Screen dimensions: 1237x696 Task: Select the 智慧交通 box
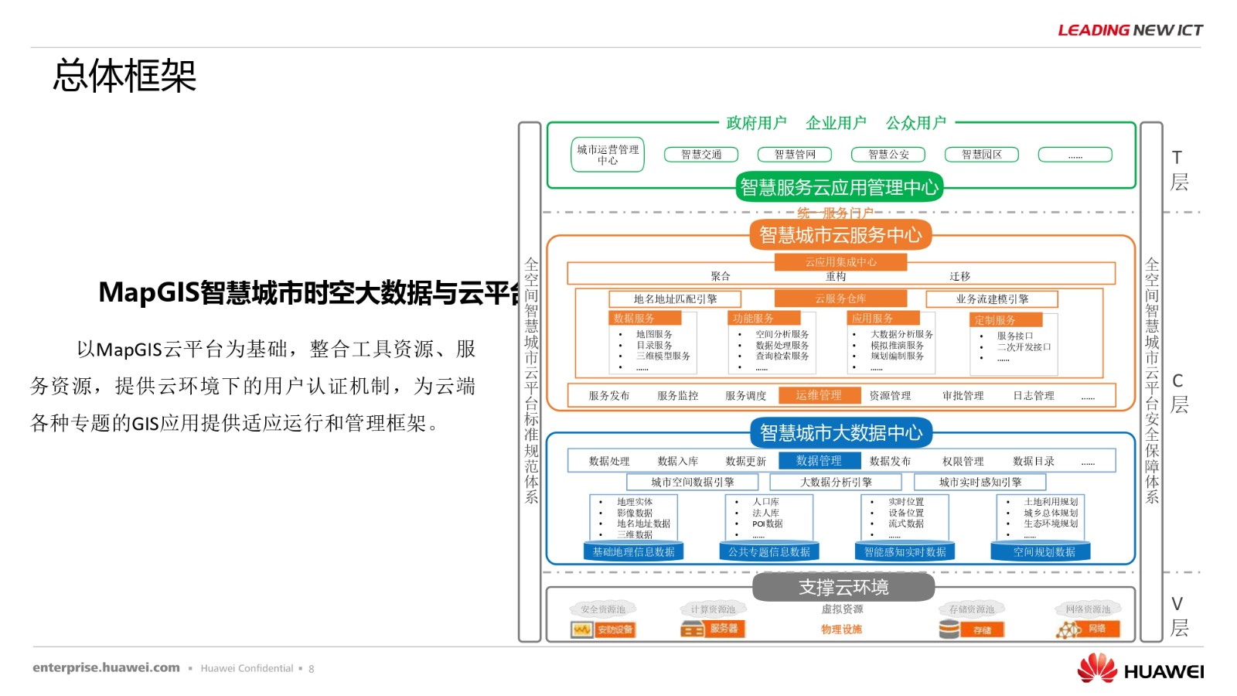[701, 155]
